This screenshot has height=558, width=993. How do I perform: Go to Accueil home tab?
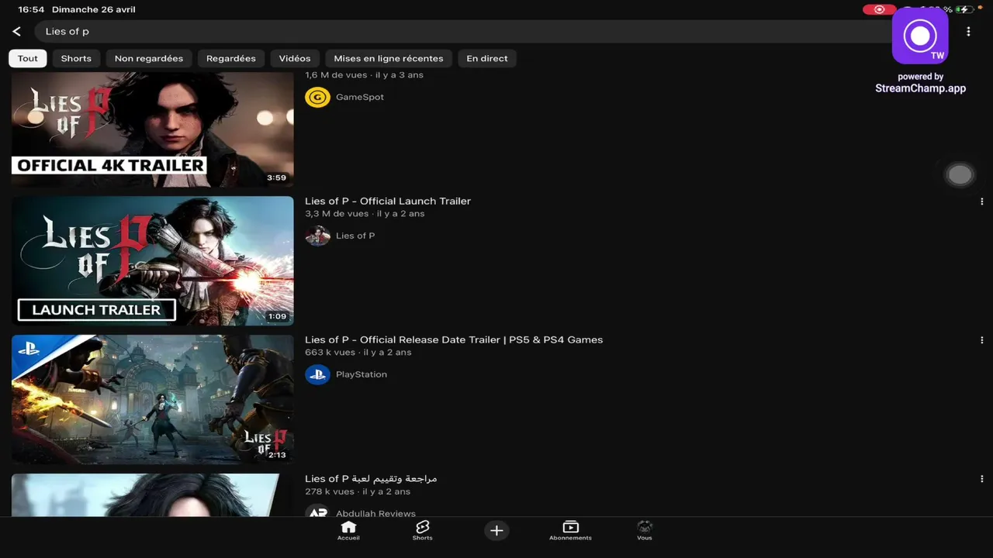[348, 531]
